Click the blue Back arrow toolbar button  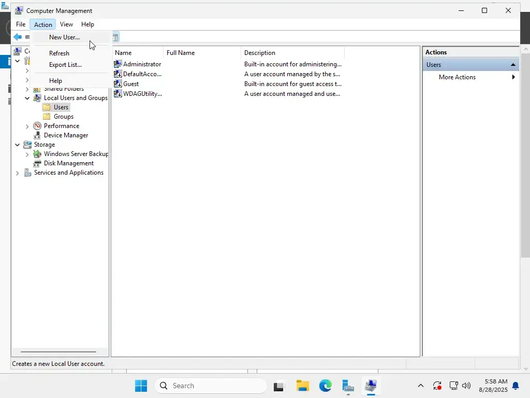point(18,37)
